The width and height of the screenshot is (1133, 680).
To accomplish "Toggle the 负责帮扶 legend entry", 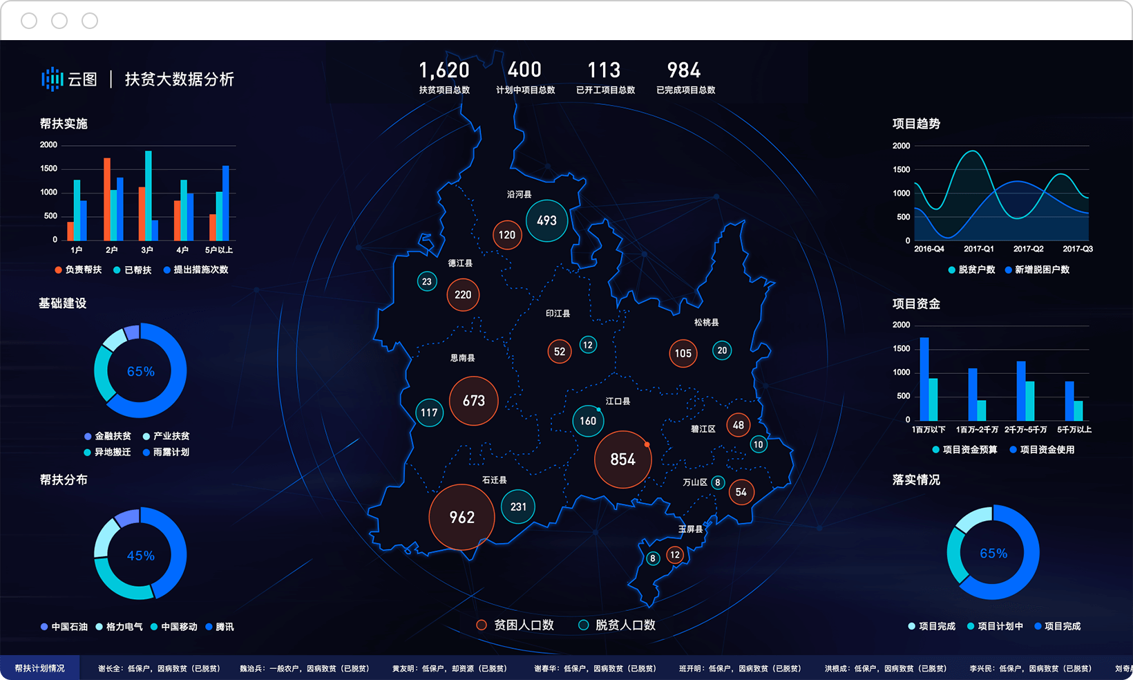I will [x=78, y=270].
